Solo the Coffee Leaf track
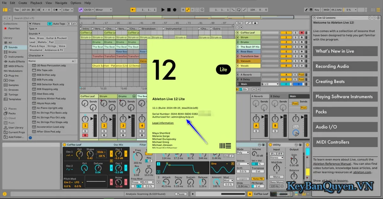383x199 pixels. click(x=296, y=33)
